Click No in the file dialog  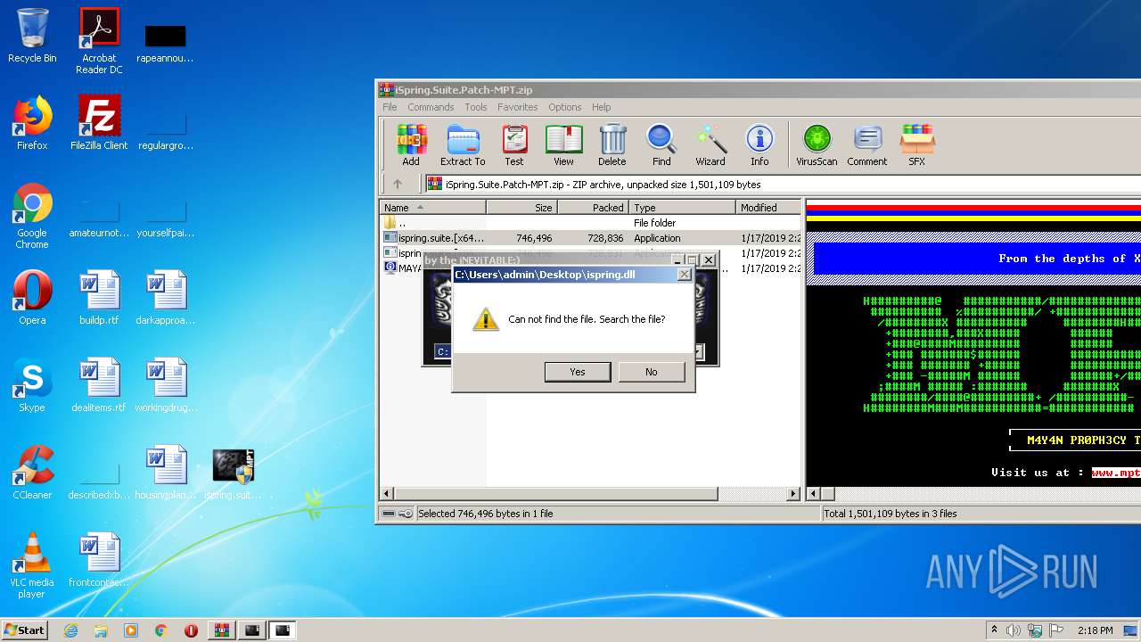[652, 372]
